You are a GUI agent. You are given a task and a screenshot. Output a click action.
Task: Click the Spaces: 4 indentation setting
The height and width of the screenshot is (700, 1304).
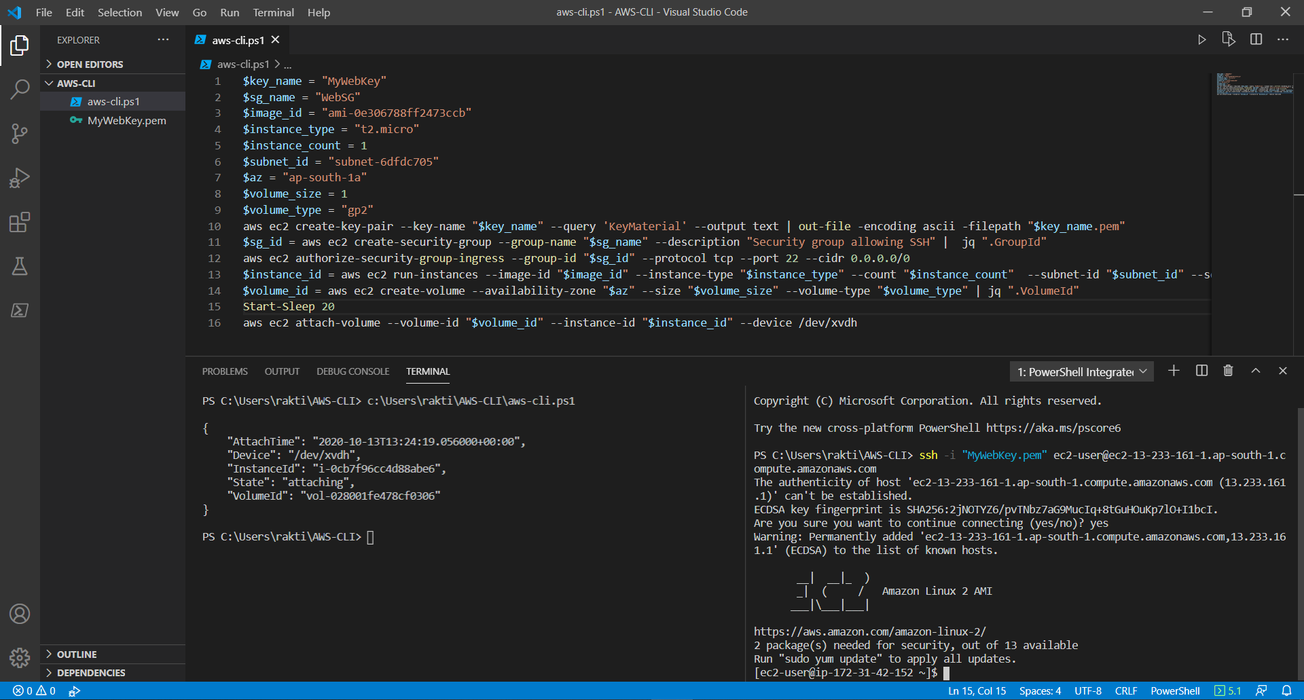tap(1040, 691)
